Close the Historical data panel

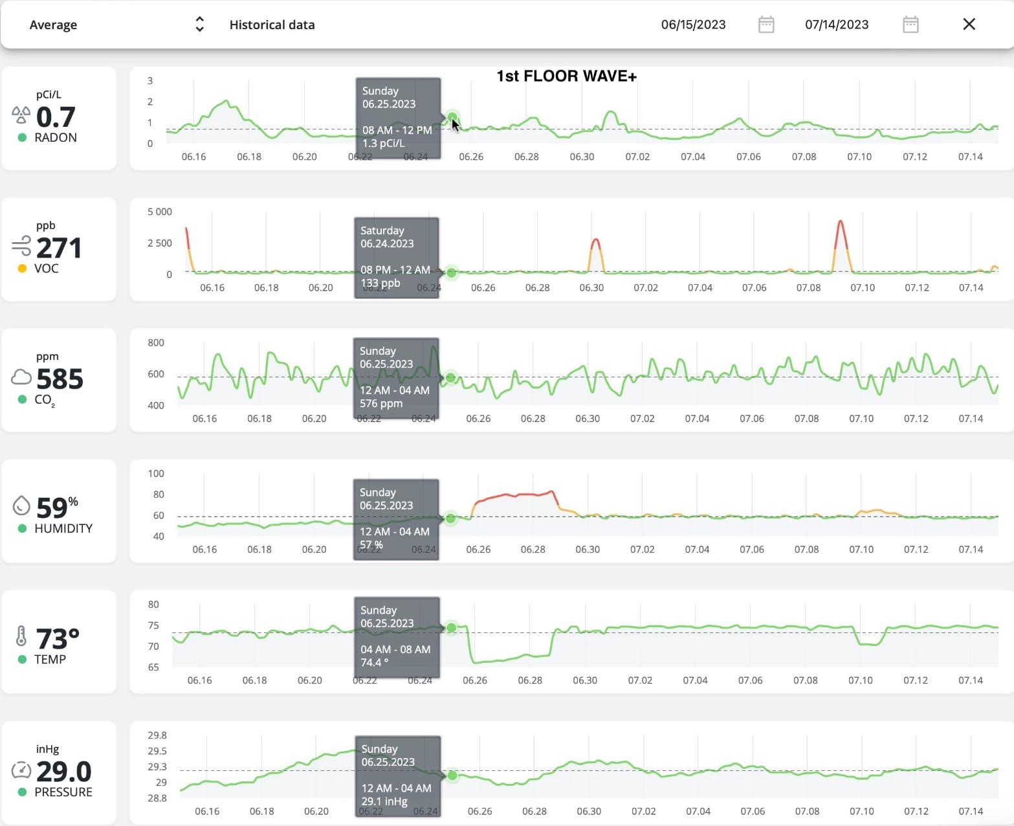[x=969, y=25]
